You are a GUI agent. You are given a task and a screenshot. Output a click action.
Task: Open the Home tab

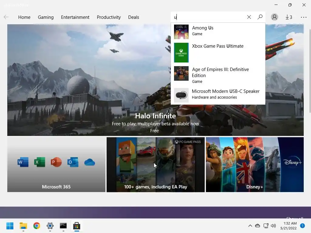click(x=24, y=17)
